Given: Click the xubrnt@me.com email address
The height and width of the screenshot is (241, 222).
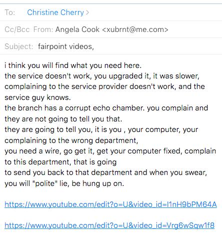Looking at the screenshot, I should pyautogui.click(x=135, y=29).
